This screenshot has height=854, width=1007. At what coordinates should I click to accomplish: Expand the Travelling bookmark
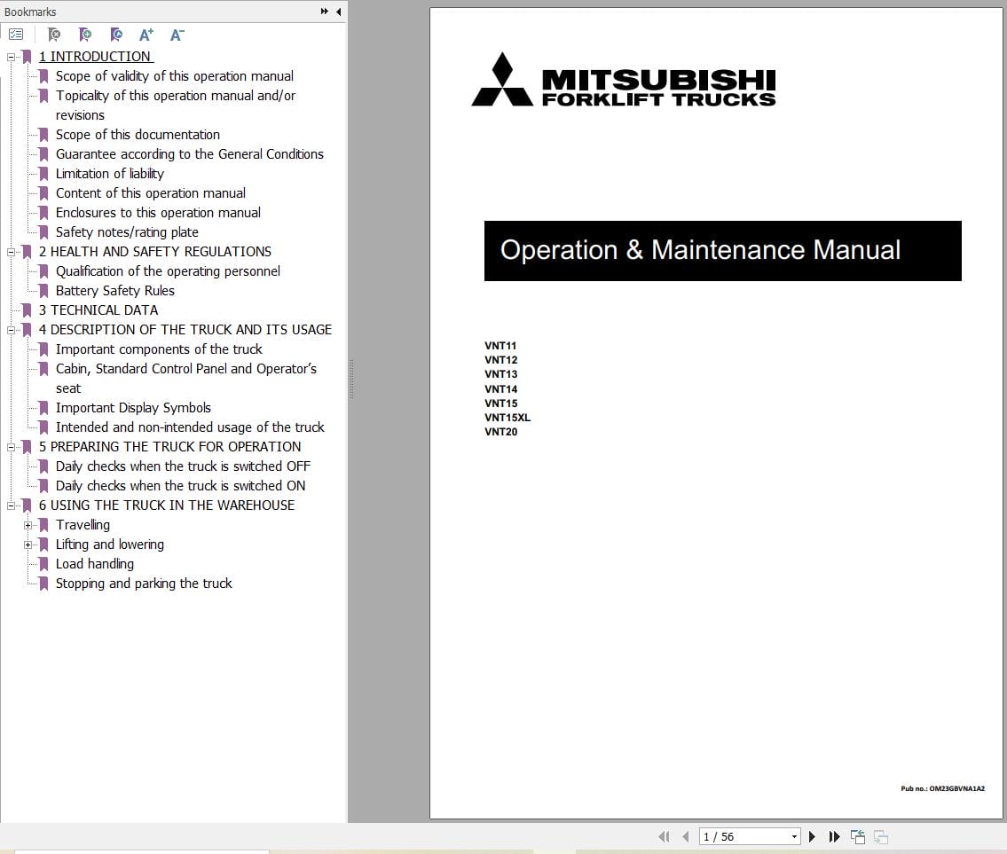click(28, 524)
